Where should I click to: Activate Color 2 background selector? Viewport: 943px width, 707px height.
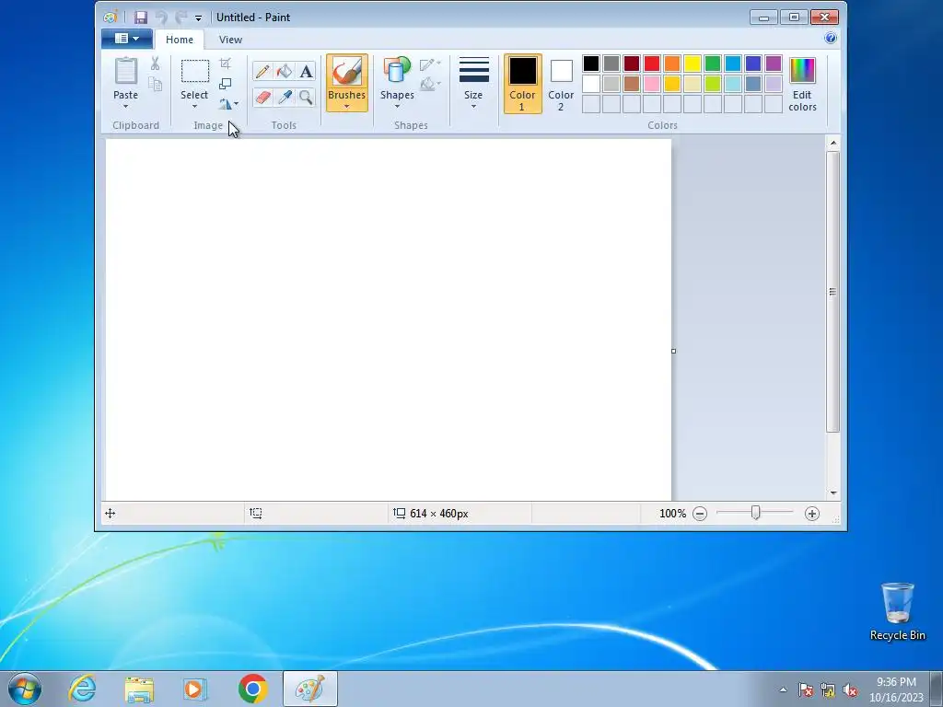coord(561,84)
